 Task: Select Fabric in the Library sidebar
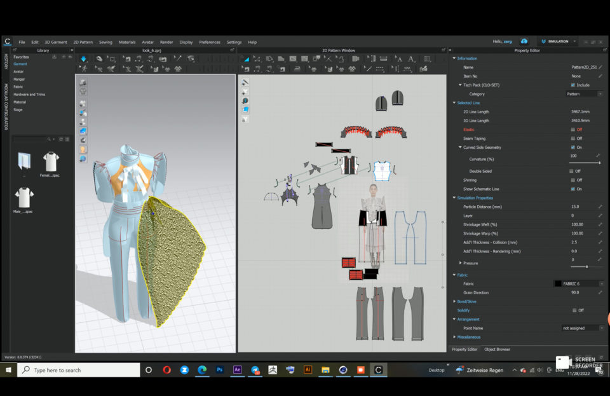[x=19, y=88]
